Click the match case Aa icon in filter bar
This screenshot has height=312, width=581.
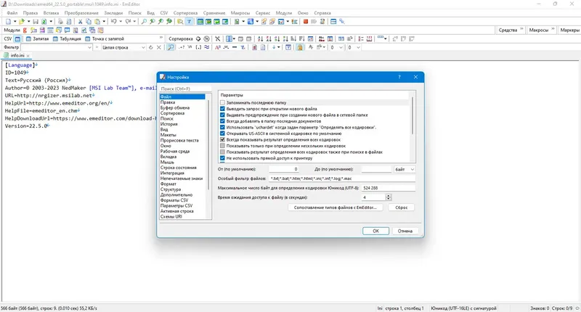(217, 47)
